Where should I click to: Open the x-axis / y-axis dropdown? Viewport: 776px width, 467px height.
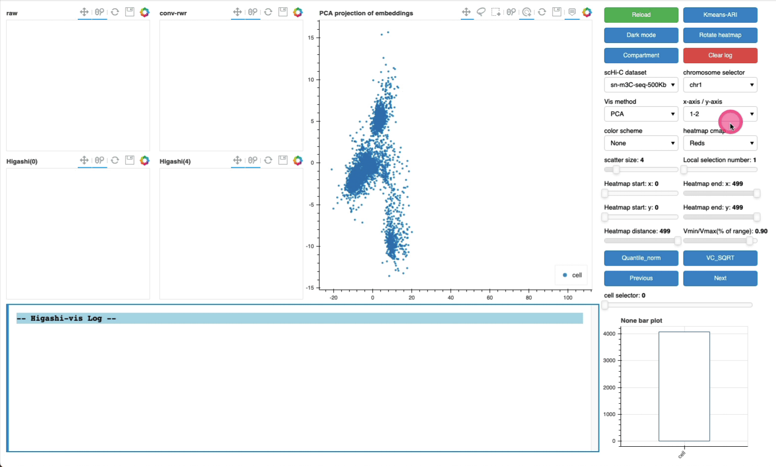720,114
